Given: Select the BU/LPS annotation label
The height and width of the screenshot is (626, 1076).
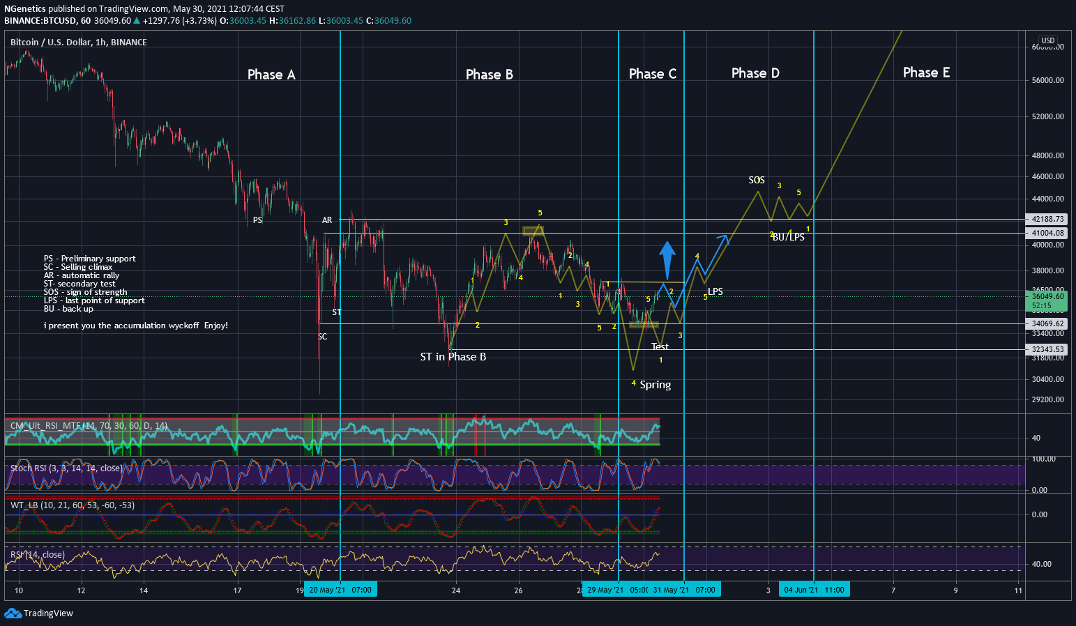Looking at the screenshot, I should coord(789,237).
